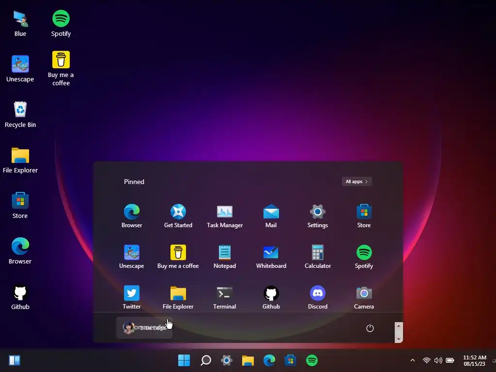The width and height of the screenshot is (496, 372).
Task: Select the Browser desktop shortcut
Action: click(20, 251)
